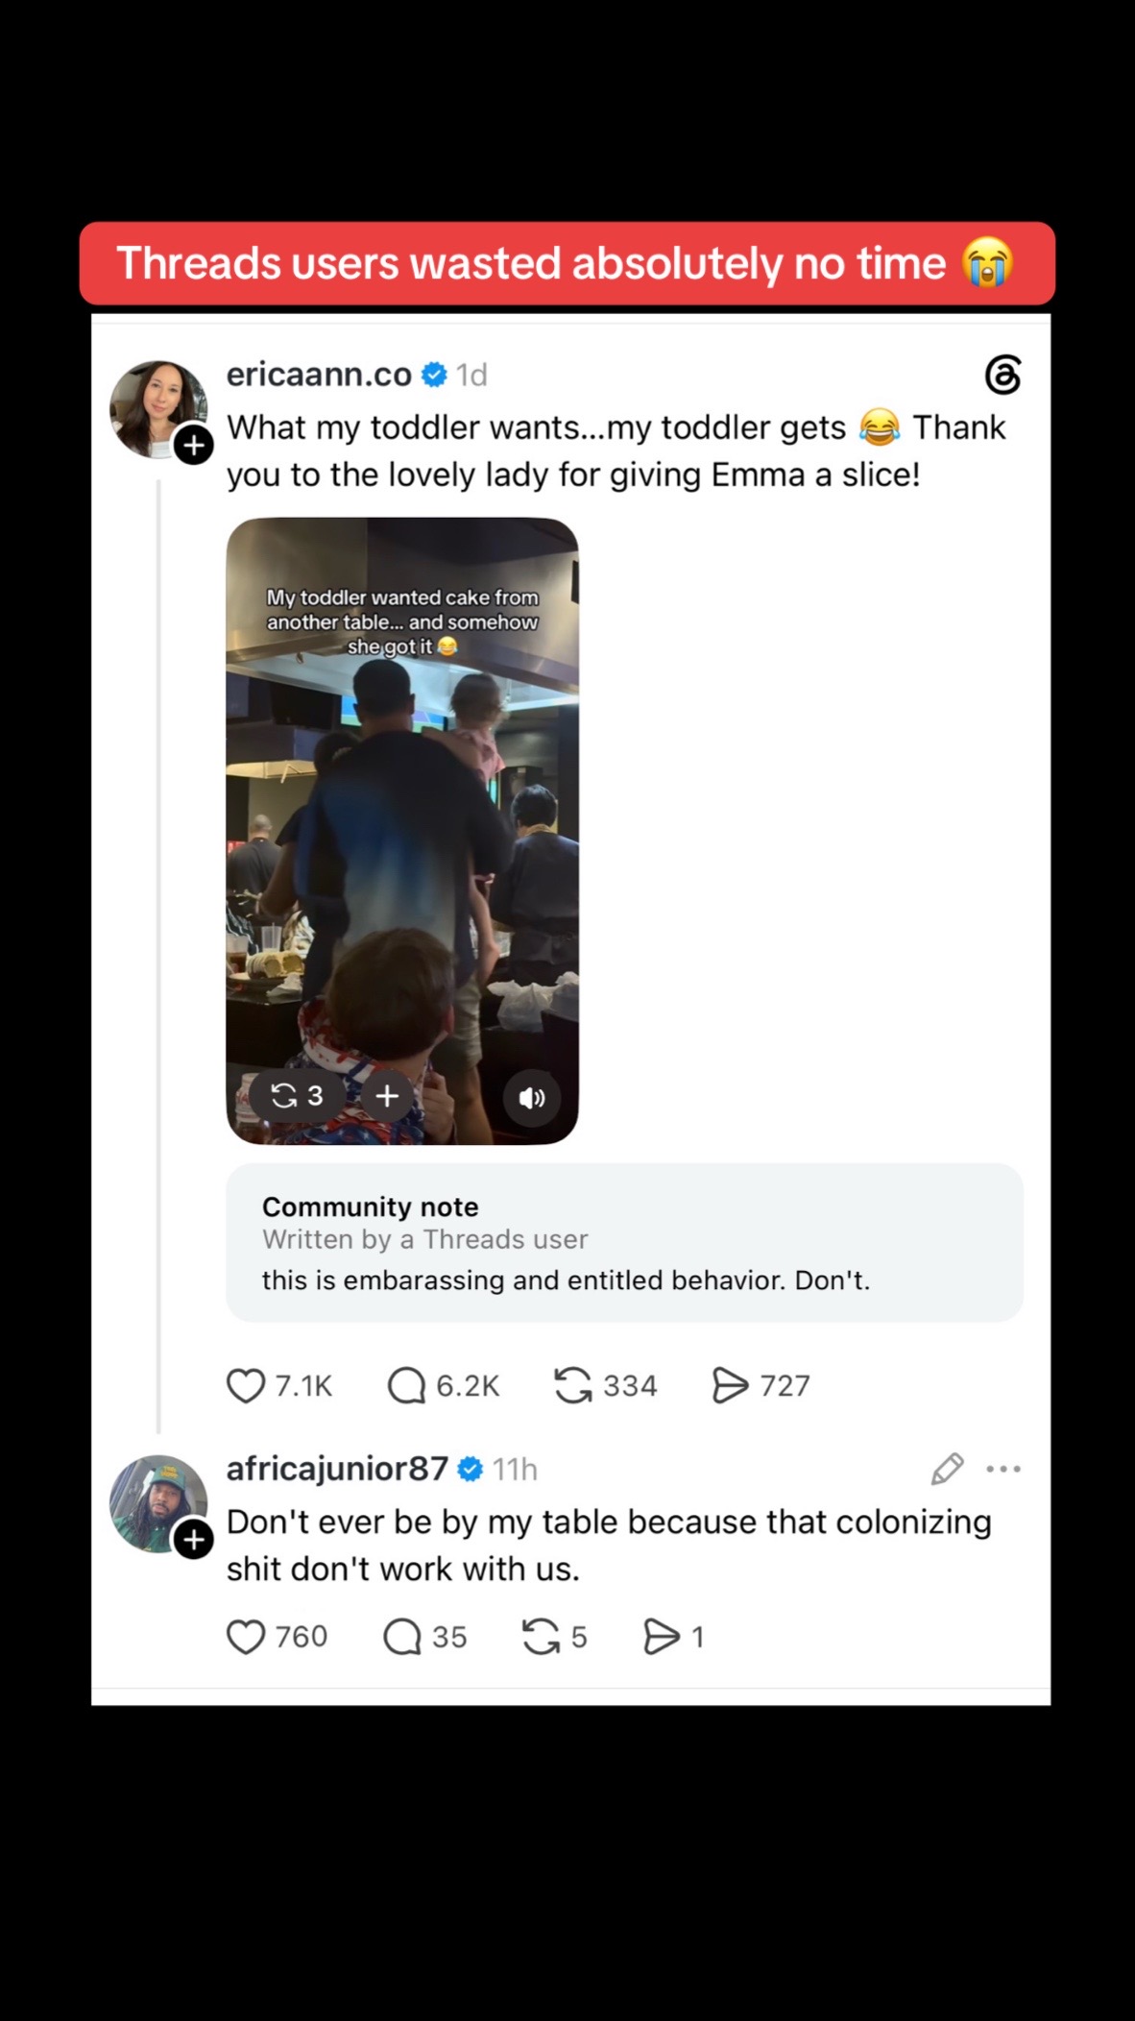Click the Threads logo icon

pos(1002,375)
